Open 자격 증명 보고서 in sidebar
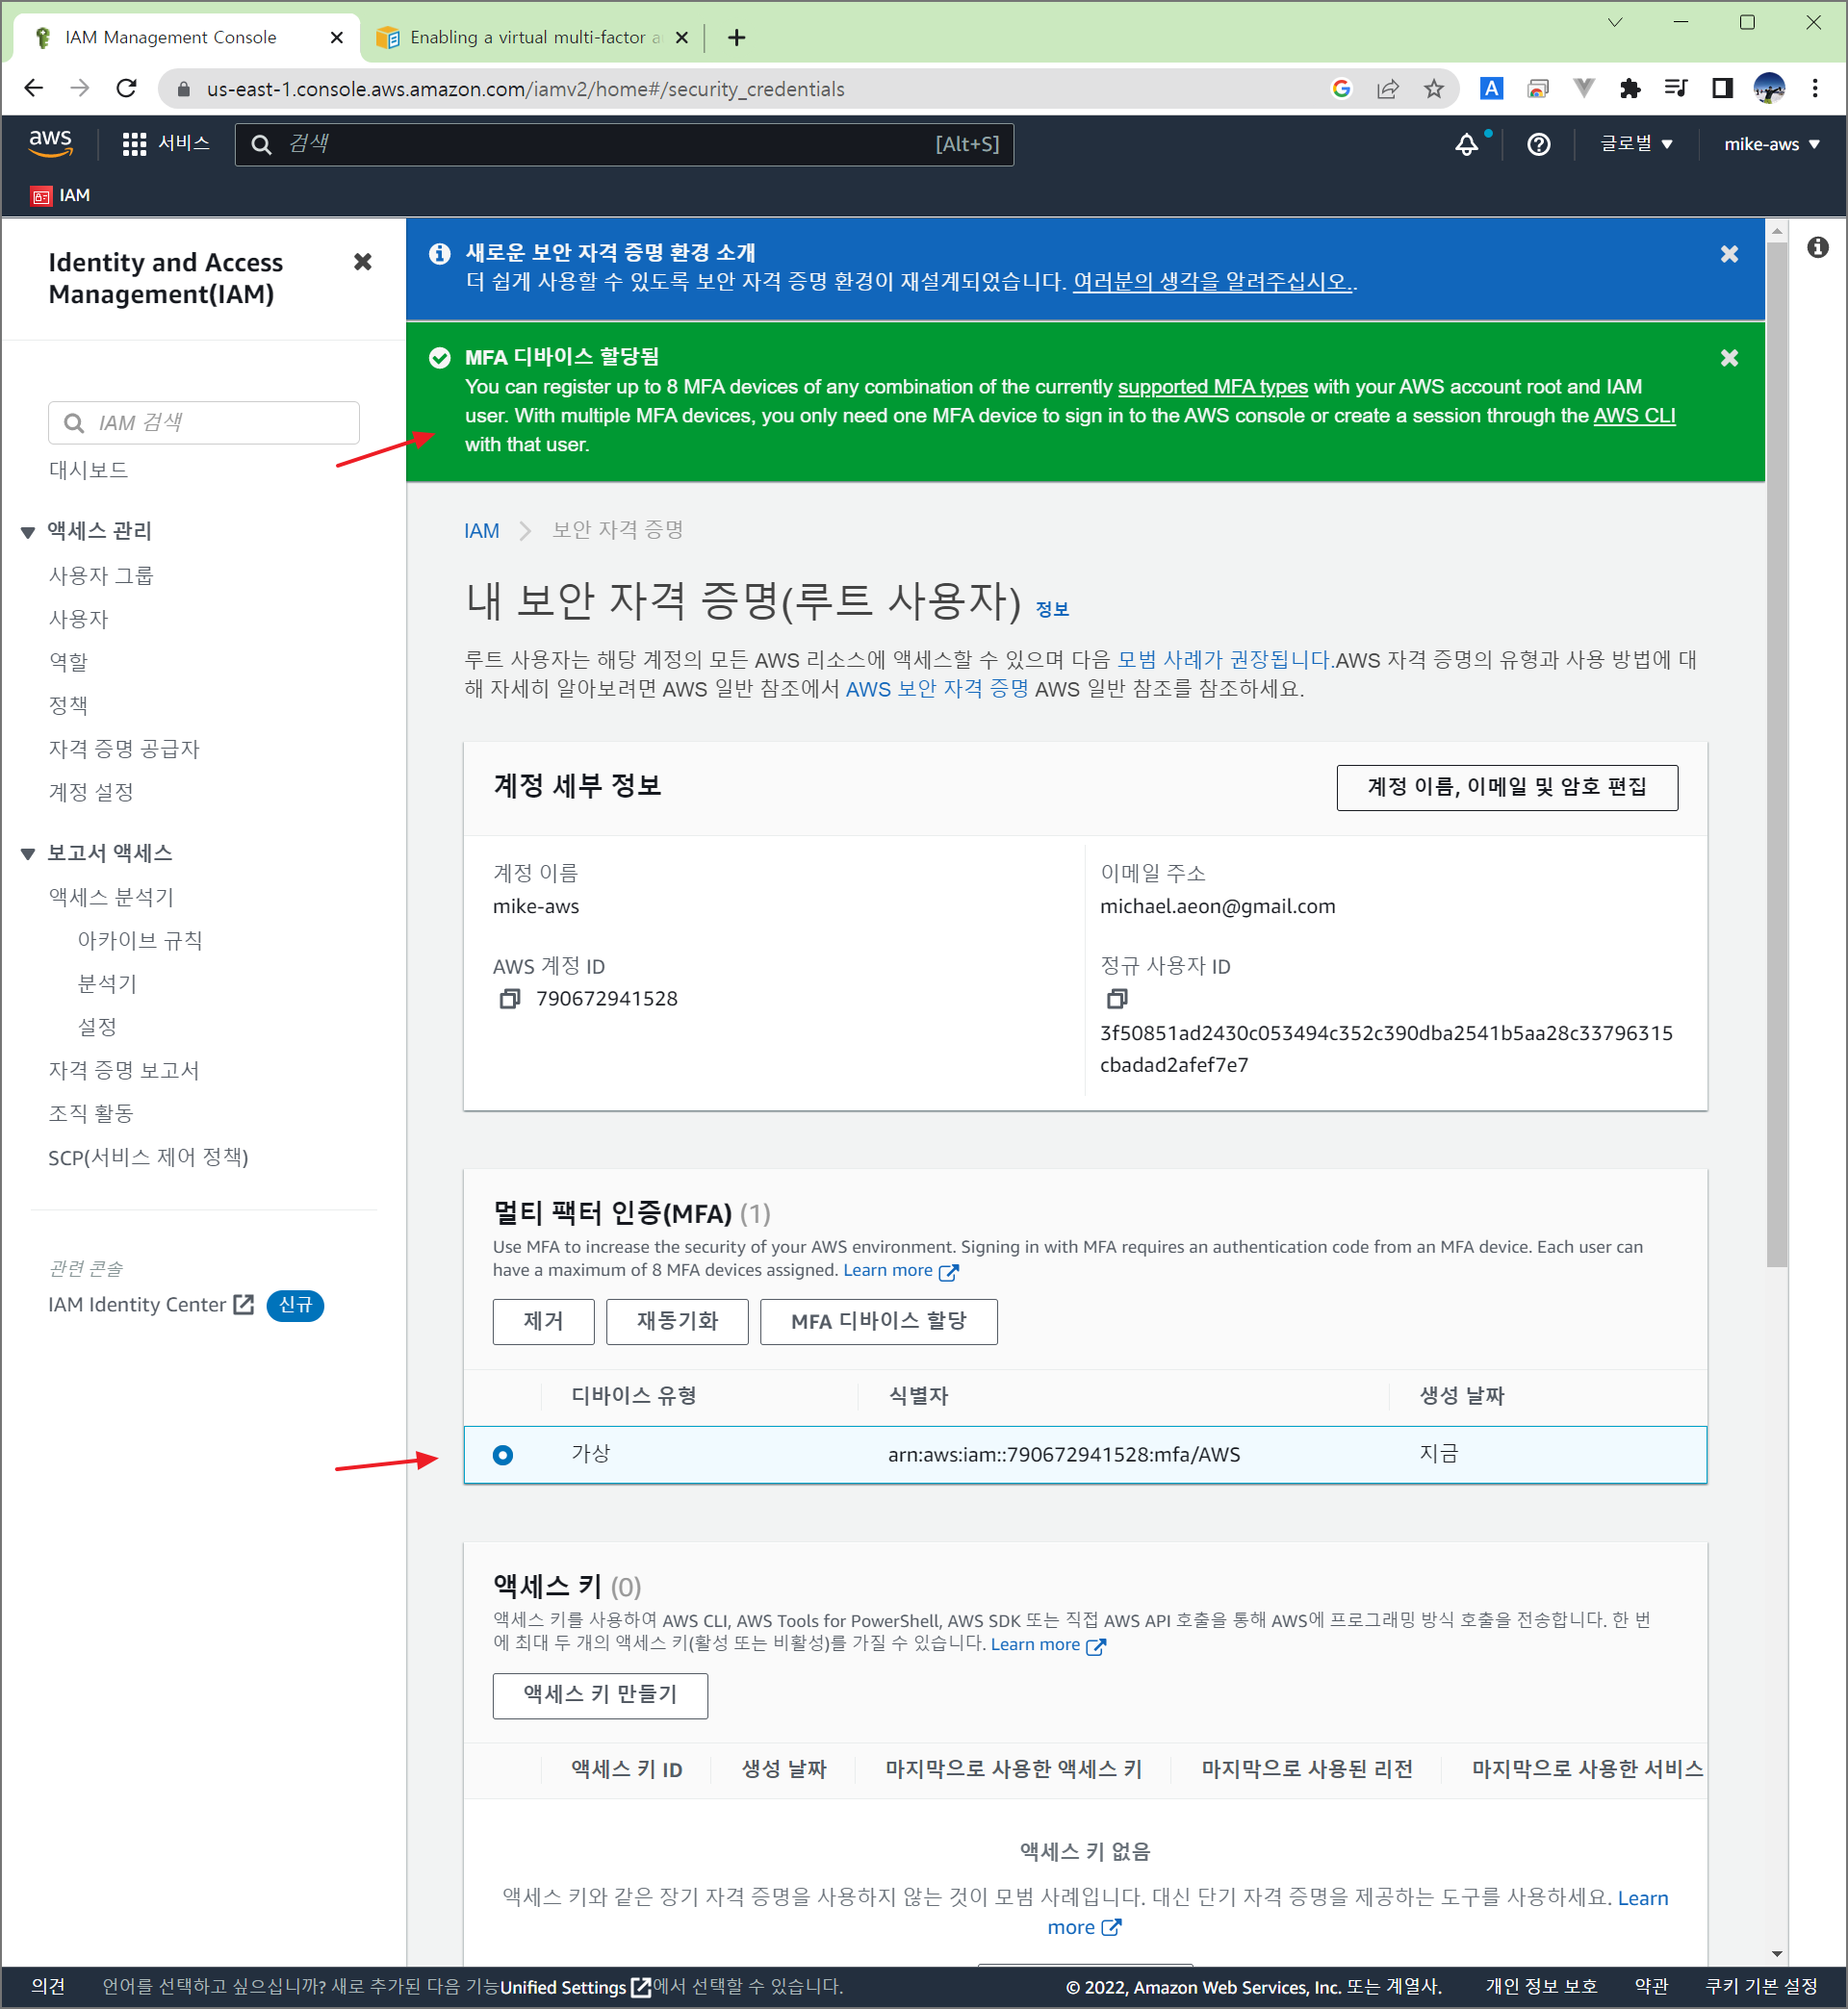The image size is (1848, 2009). click(x=124, y=1071)
